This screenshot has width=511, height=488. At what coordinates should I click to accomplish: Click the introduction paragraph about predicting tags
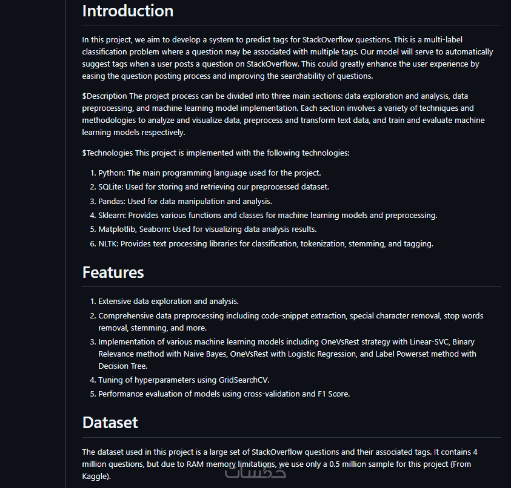click(x=288, y=58)
